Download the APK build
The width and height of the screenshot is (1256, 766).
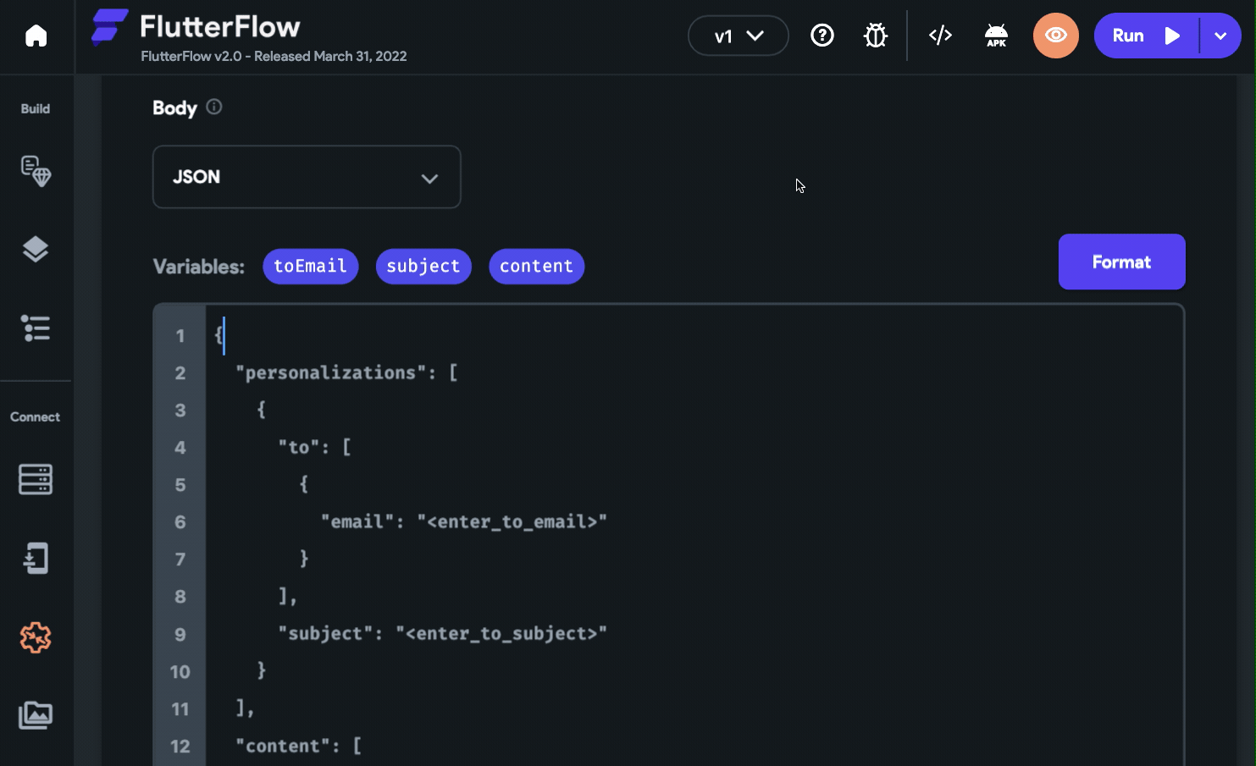[996, 36]
